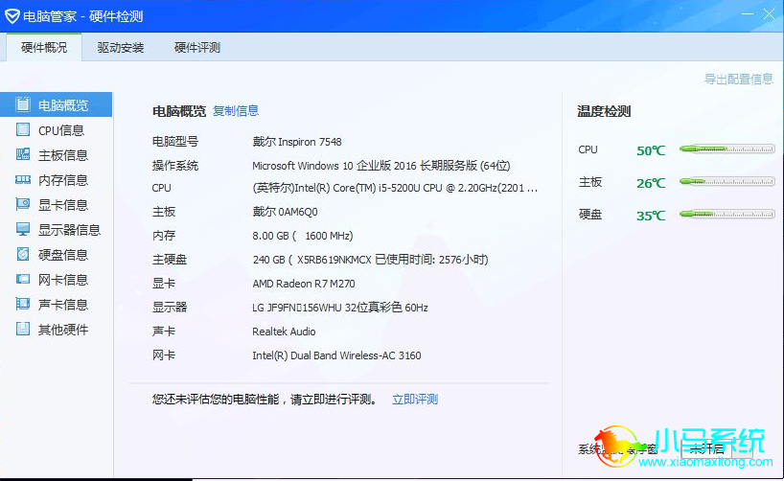Screen dimensions: 784x481
Task: Click the Intel Core i5-5200U CPU text
Action: pyautogui.click(x=395, y=188)
